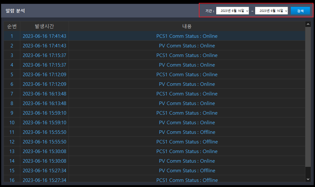Select alarm row number 5
Image resolution: width=315 pixels, height=187 pixels.
(x=154, y=74)
